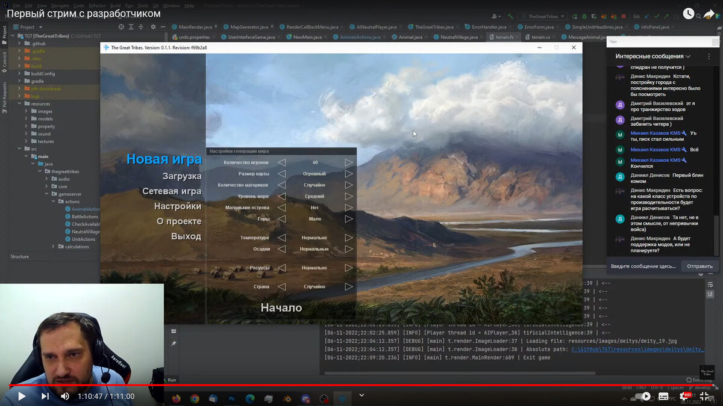This screenshot has height=406, width=723.
Task: Select smaller map size (Размер карты)
Action: [x=281, y=174]
